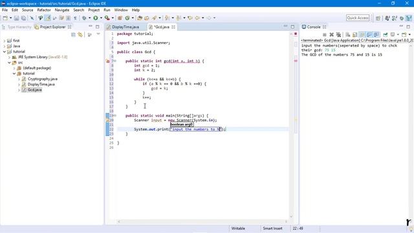Click the Search flashlight toolbar icon
414x233 pixels.
point(155,18)
